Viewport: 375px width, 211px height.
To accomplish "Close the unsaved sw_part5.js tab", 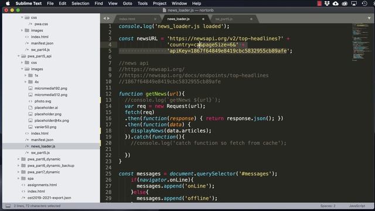I will click(251, 19).
